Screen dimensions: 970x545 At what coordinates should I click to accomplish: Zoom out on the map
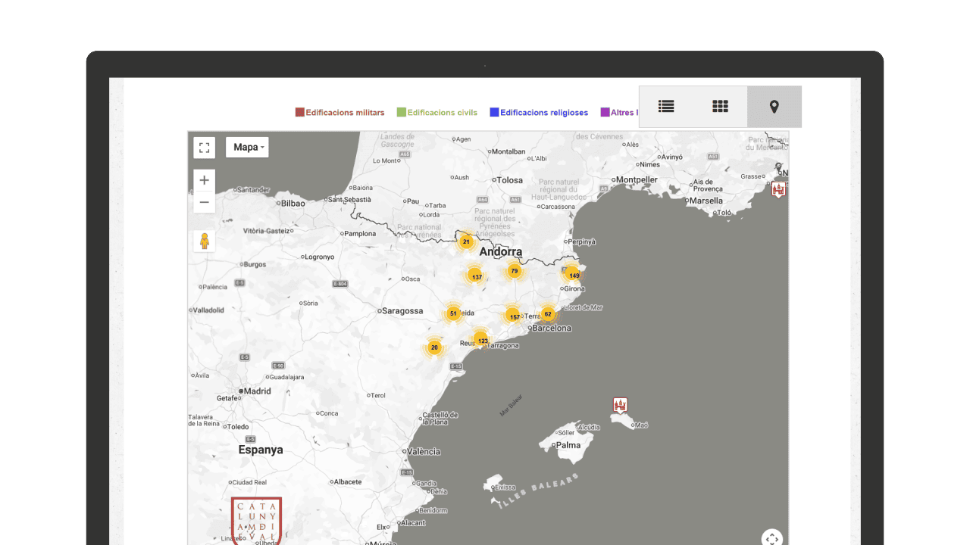(204, 202)
